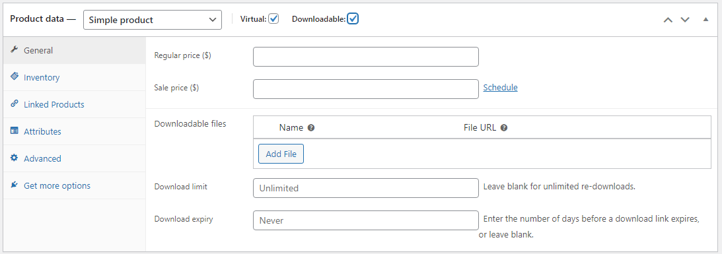Click the Get more options plug icon
The width and height of the screenshot is (722, 254).
[15, 185]
